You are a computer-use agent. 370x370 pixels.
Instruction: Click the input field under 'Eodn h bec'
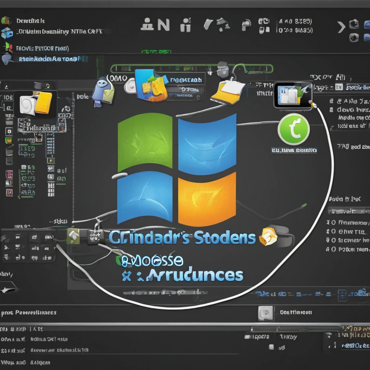(349, 211)
